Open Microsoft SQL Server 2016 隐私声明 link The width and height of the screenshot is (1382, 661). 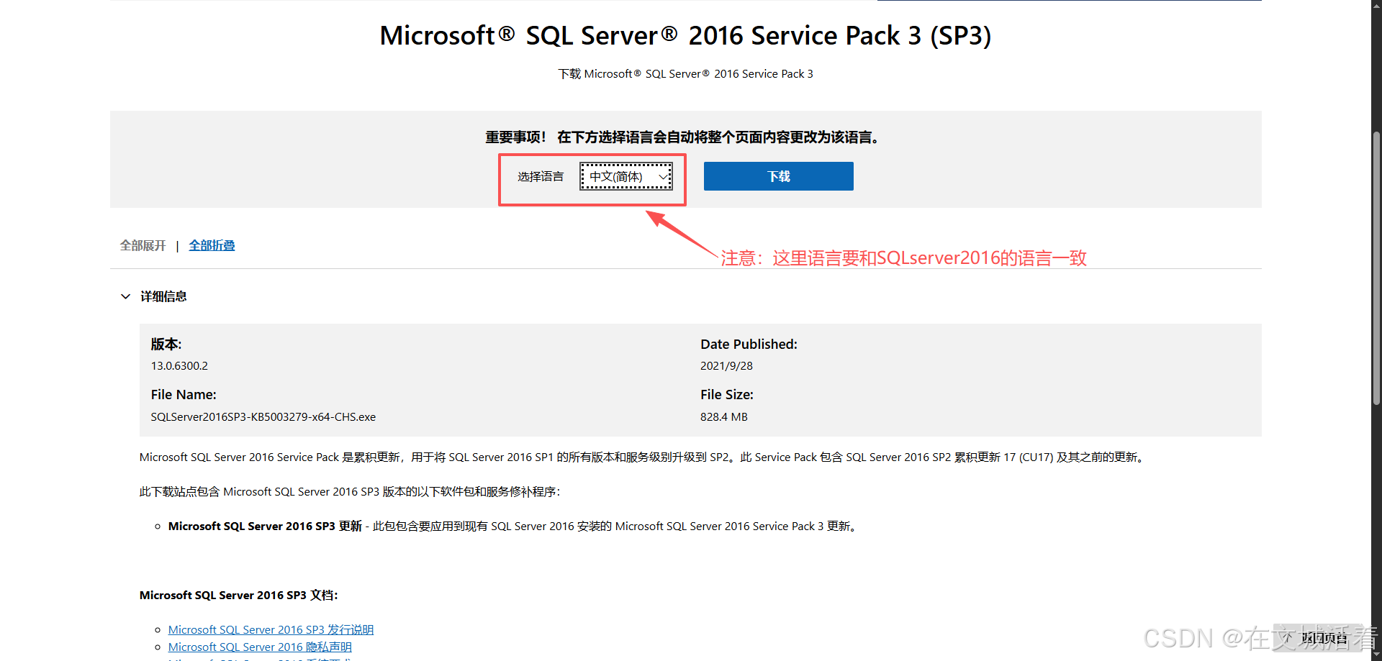260,647
